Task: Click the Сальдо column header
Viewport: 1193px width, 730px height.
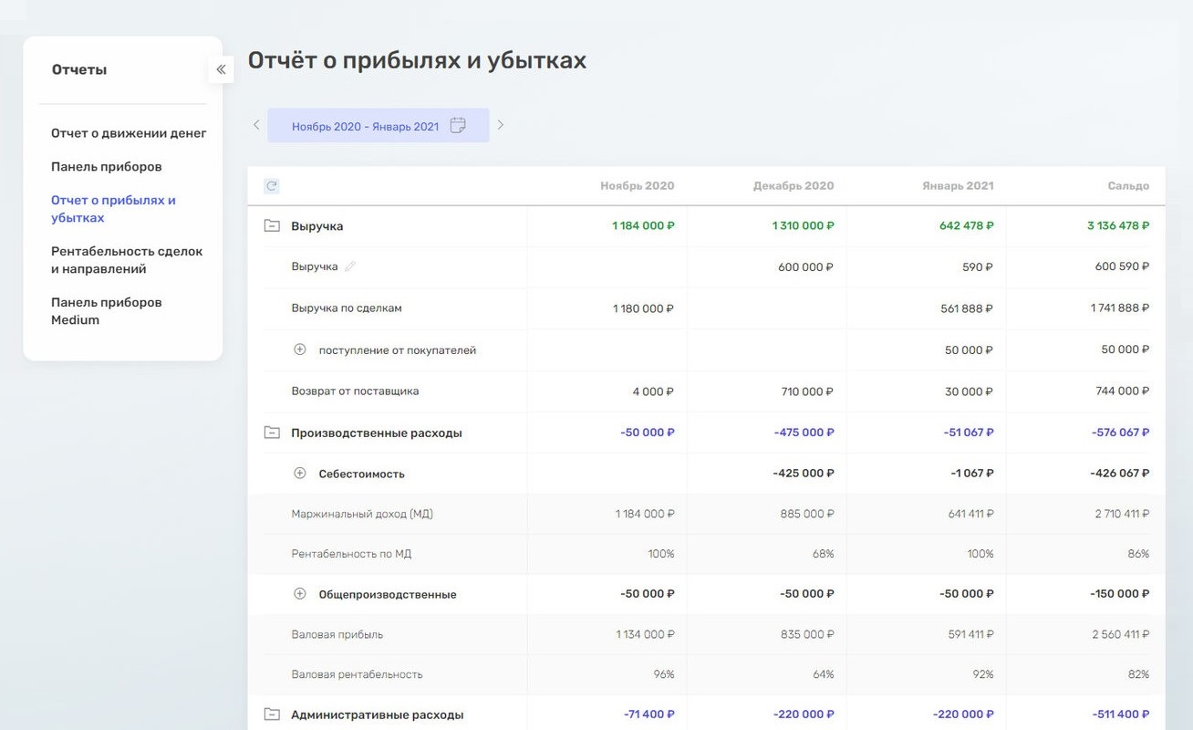Action: click(1129, 186)
